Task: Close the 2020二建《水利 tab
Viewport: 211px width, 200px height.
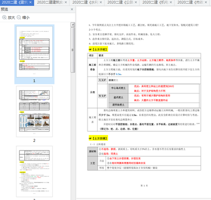Action: coord(101,2)
